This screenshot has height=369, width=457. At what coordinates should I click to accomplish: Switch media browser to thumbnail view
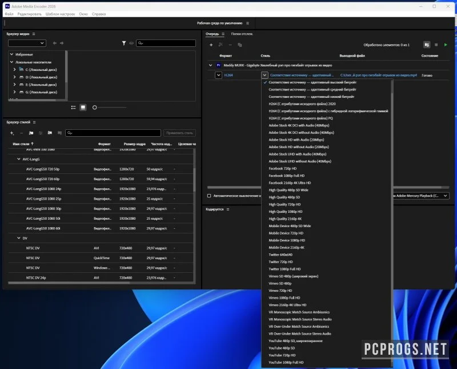click(x=83, y=108)
